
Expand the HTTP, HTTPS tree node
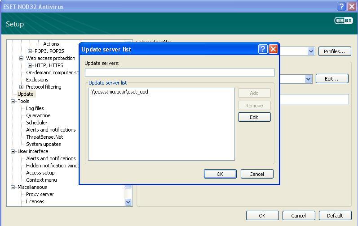click(30, 65)
